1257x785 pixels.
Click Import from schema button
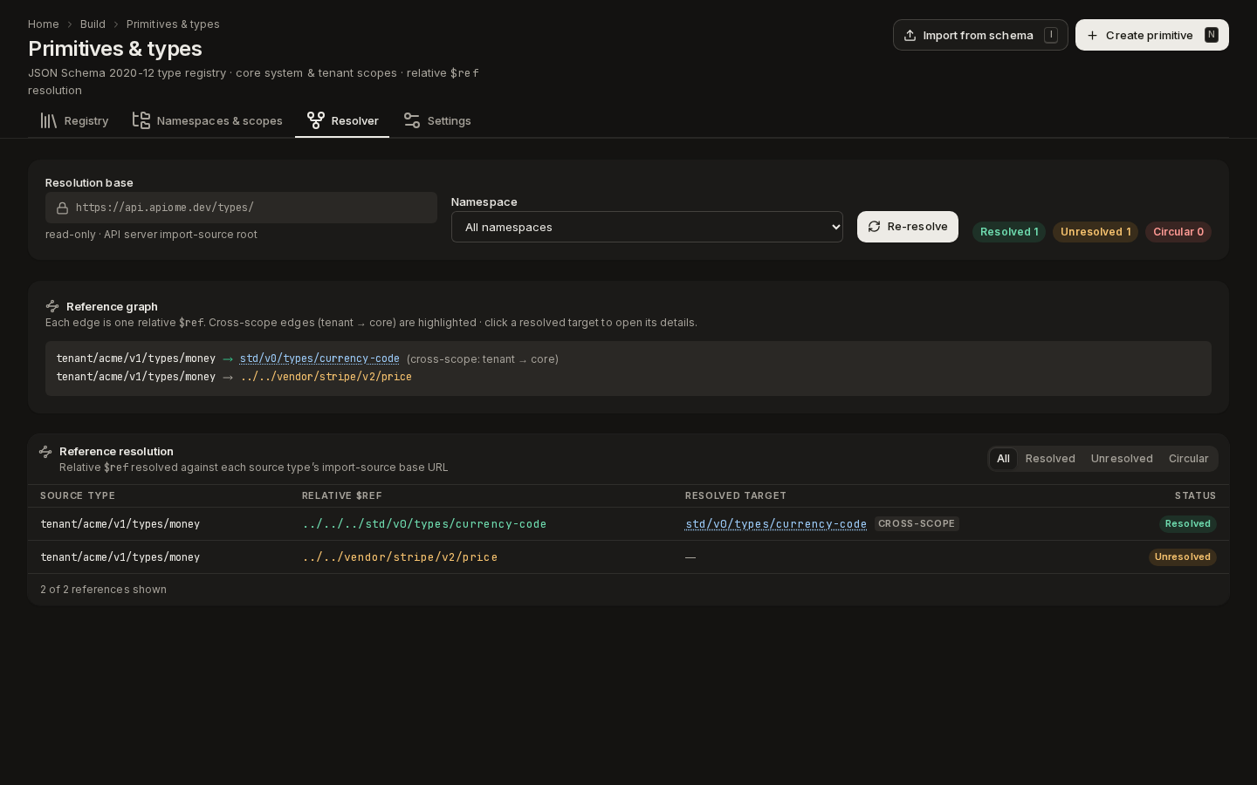(980, 35)
